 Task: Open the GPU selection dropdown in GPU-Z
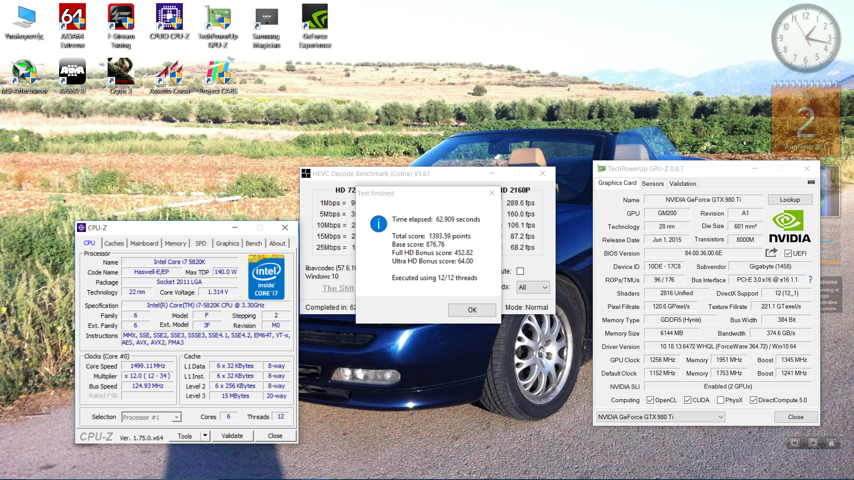tap(661, 417)
